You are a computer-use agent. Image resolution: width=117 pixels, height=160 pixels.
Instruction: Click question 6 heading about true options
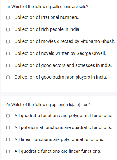pyautogui.click(x=48, y=105)
